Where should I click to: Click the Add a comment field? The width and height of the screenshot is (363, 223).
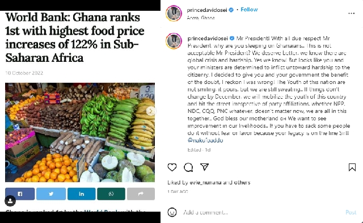(x=261, y=212)
